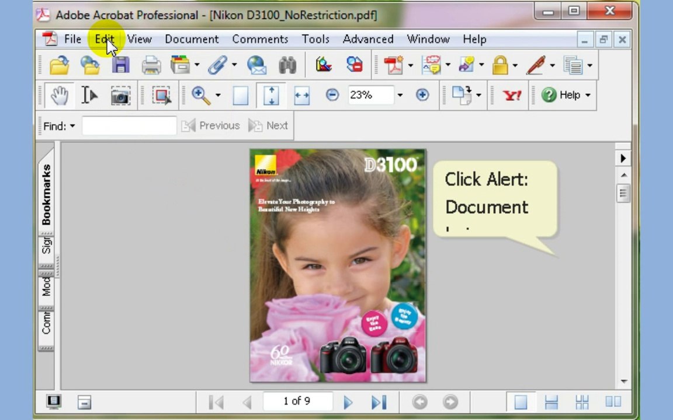
Task: Open the Window menu
Action: (x=428, y=39)
